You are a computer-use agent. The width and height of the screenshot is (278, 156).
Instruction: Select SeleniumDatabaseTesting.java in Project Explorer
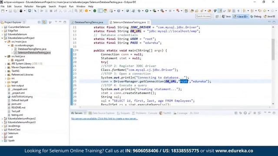tap(34, 53)
